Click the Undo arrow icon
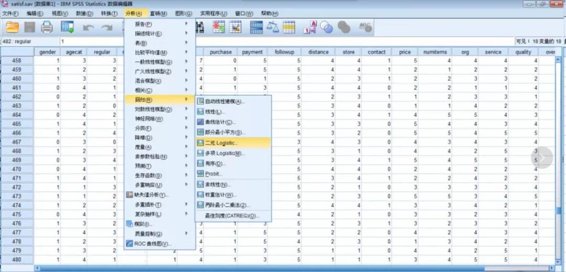Image resolution: width=566 pixels, height=272 pixels. (89, 28)
